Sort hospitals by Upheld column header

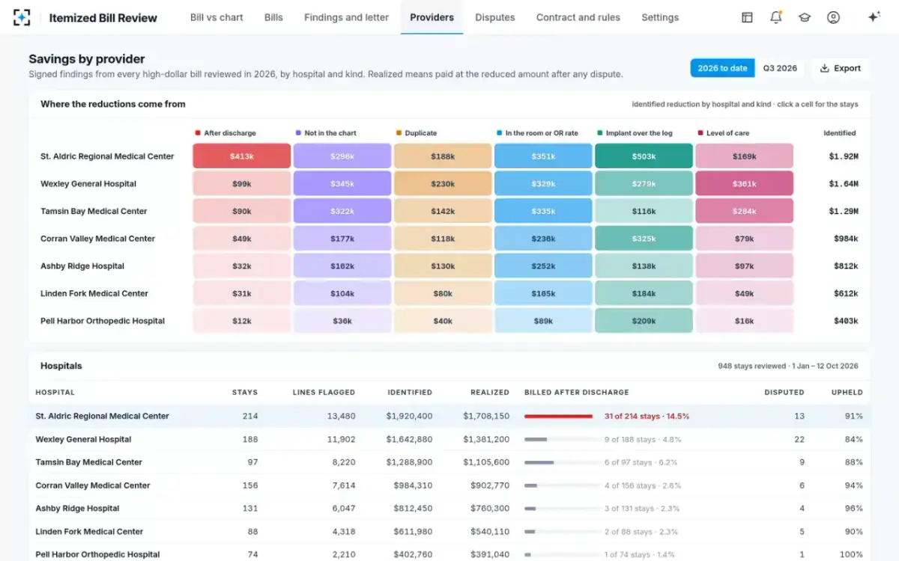(x=847, y=392)
